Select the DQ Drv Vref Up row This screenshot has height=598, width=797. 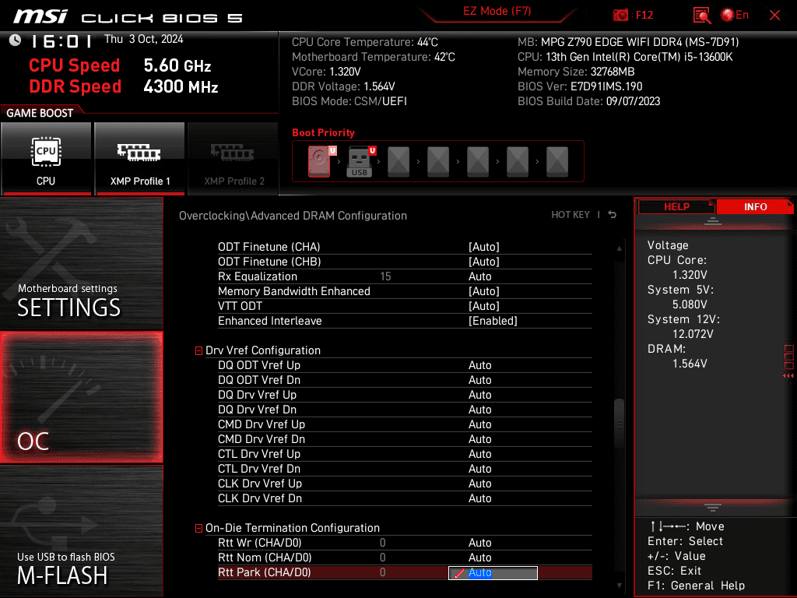[405, 395]
